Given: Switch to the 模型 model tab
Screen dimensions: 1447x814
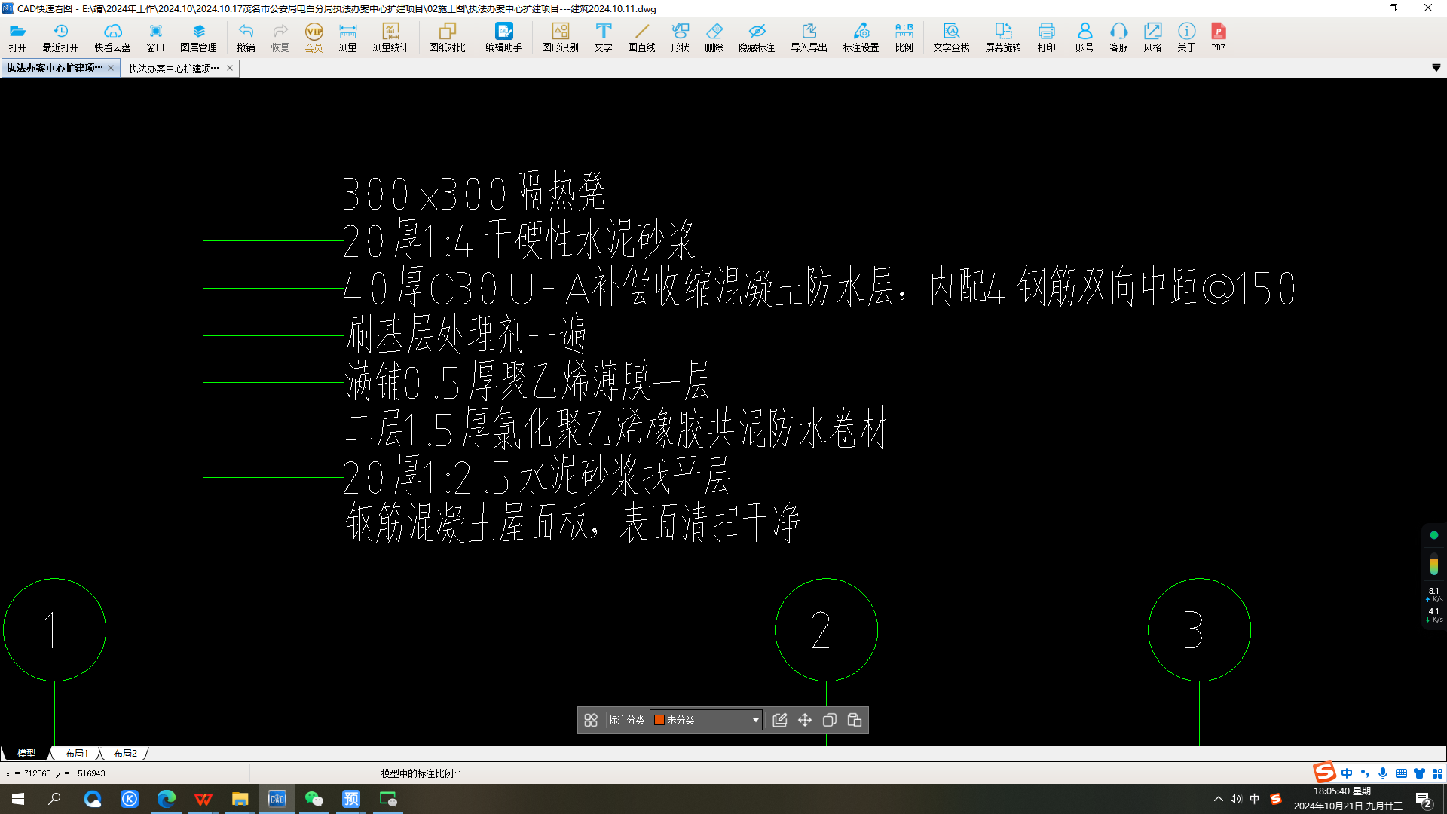Looking at the screenshot, I should 26,753.
